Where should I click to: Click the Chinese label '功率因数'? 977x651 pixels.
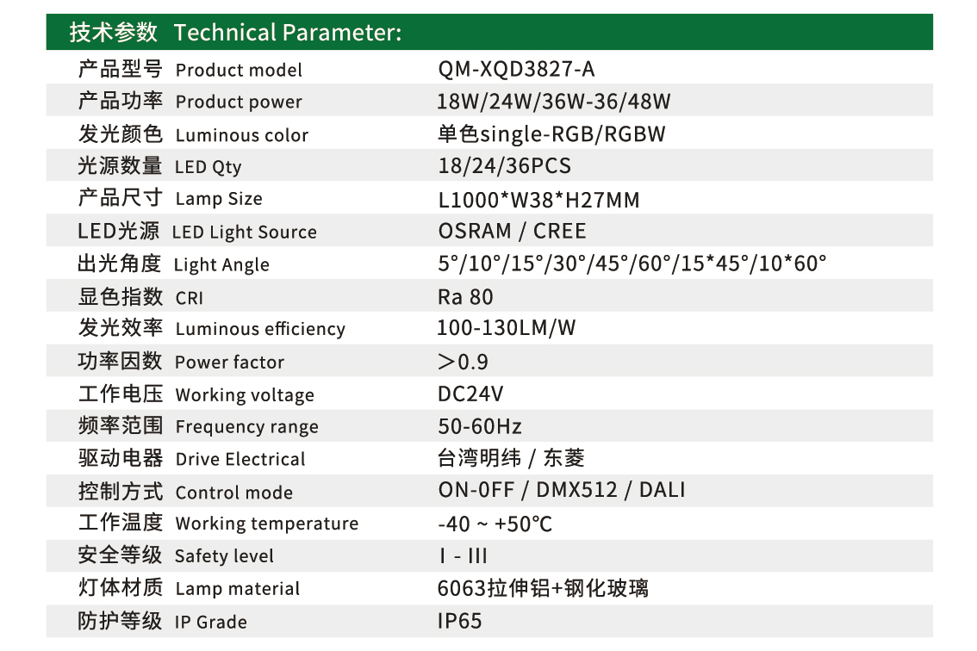click(120, 362)
